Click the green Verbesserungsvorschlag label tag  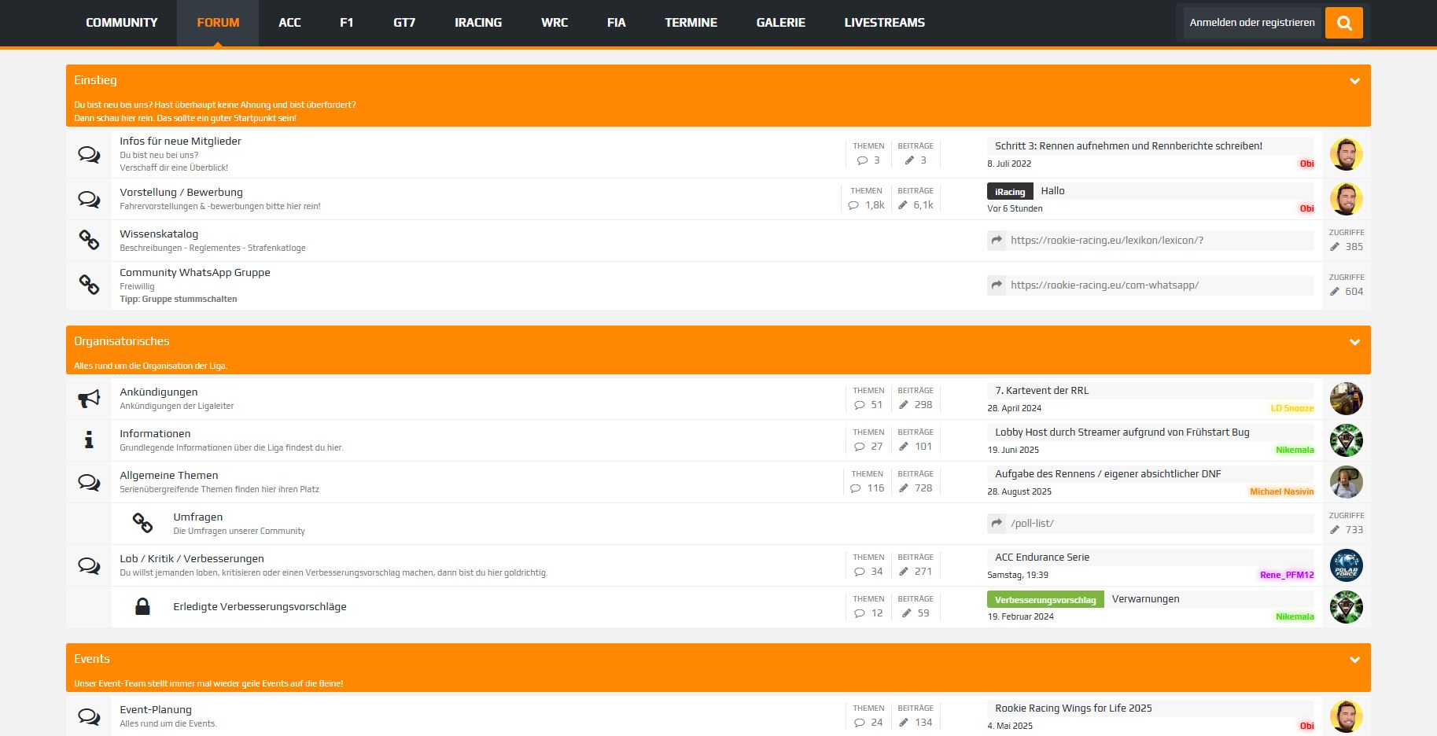click(1045, 600)
